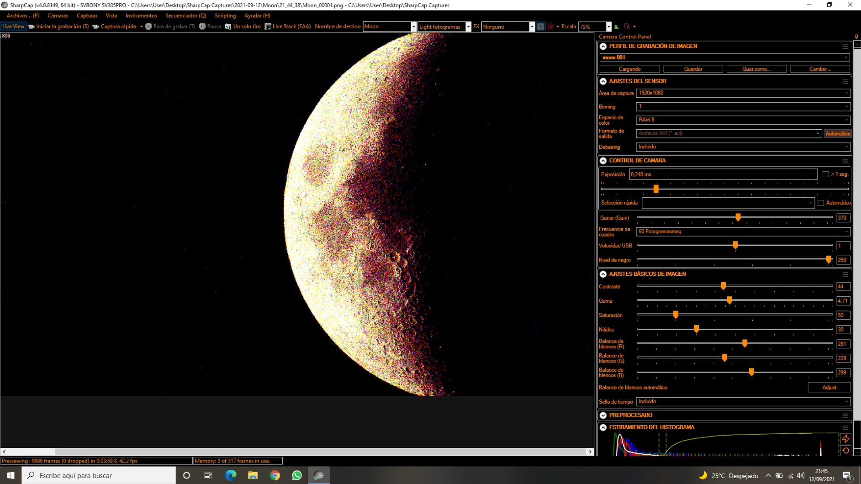Open Control de cámara section hamburger menu

tap(845, 161)
